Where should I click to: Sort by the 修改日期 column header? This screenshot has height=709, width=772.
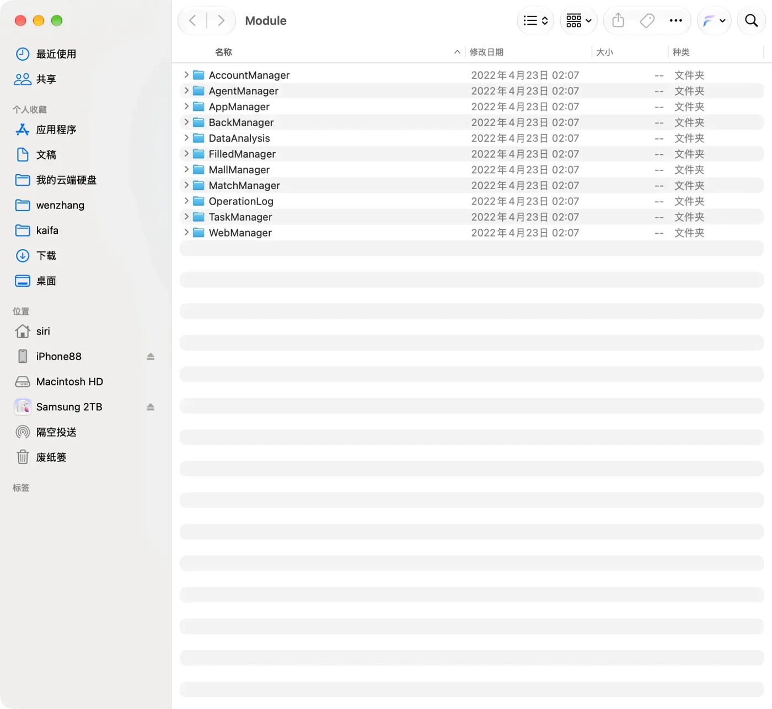tap(486, 52)
